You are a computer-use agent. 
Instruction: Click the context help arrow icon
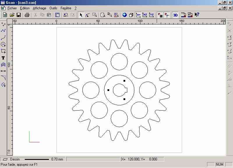tap(197, 15)
